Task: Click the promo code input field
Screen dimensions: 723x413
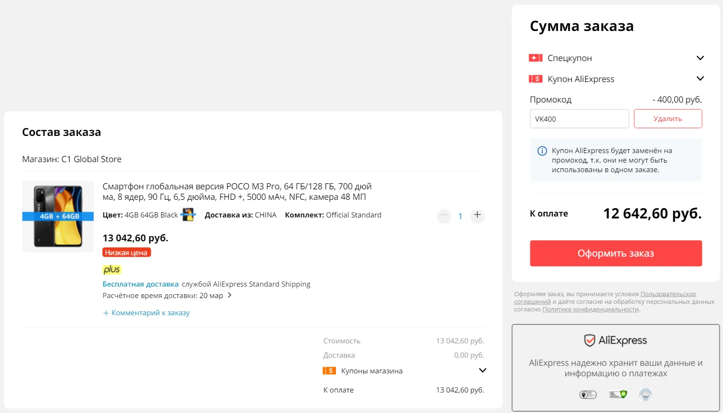Action: tap(579, 119)
